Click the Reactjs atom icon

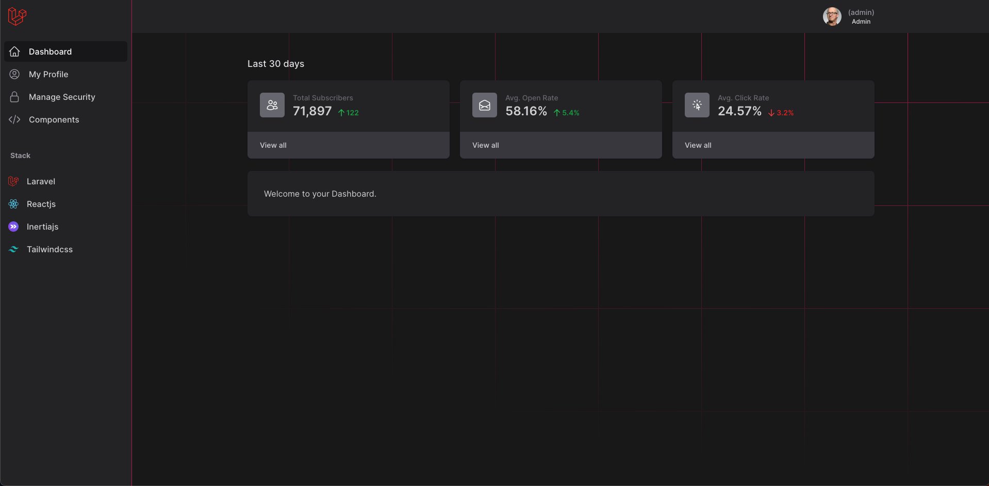(x=13, y=204)
